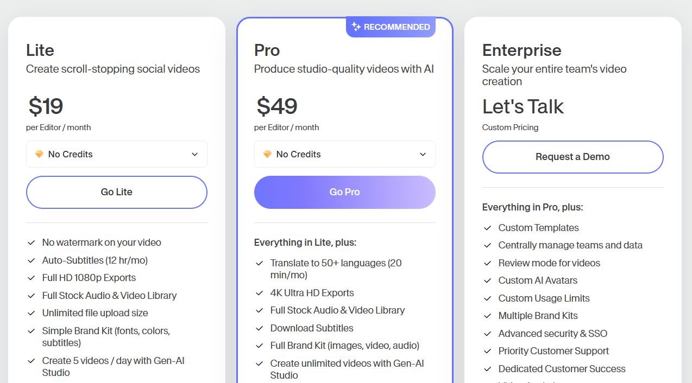This screenshot has height=383, width=692.
Task: Open the Lite plan credits dropdown
Action: click(x=117, y=154)
